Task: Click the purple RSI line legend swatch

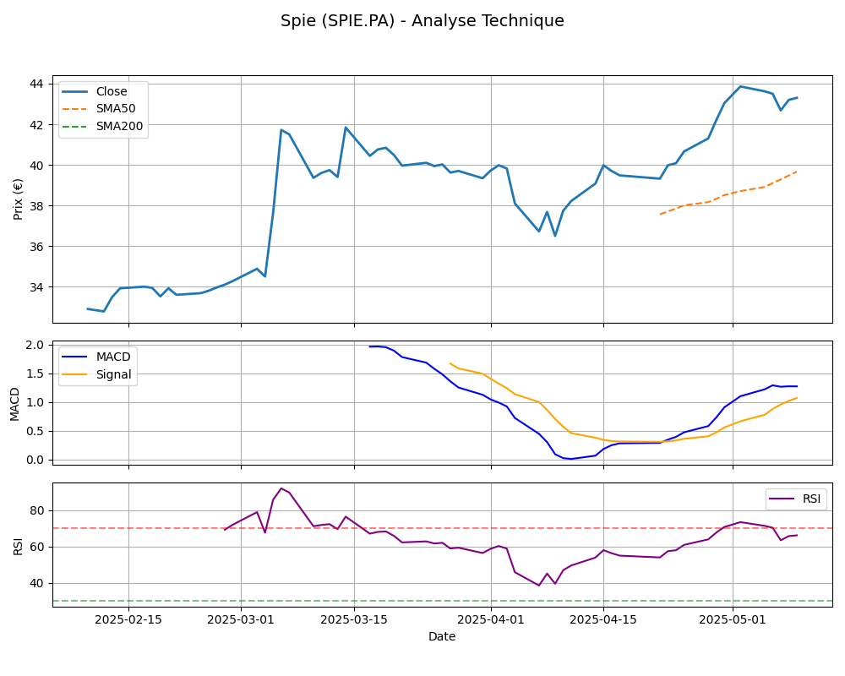Action: 782,499
